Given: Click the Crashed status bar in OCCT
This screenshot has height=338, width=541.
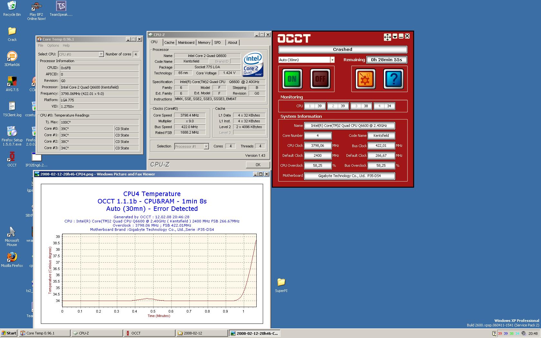Looking at the screenshot, I should [343, 50].
